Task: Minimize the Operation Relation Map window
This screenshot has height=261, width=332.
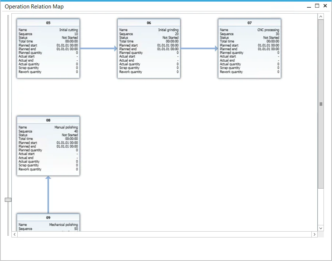Action: (x=309, y=6)
